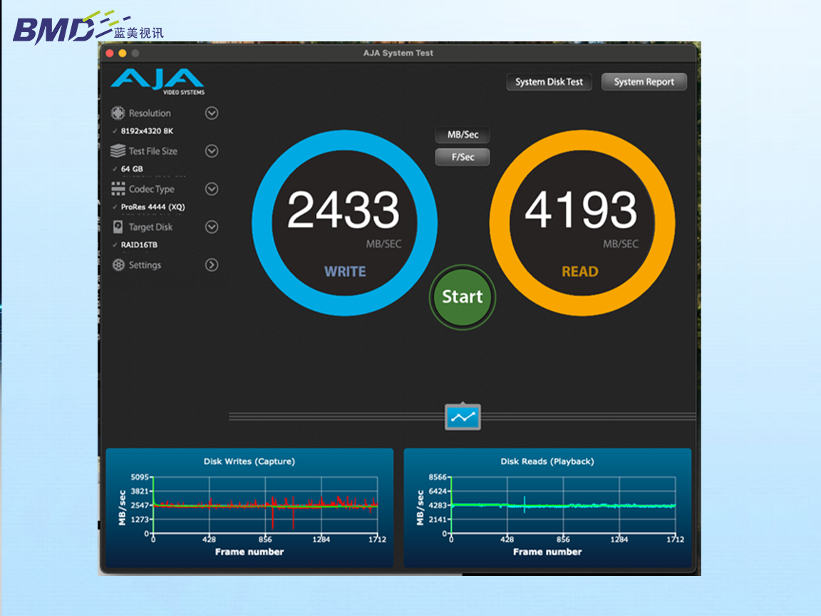Switch units to MB/Sec
The image size is (821, 616).
463,135
